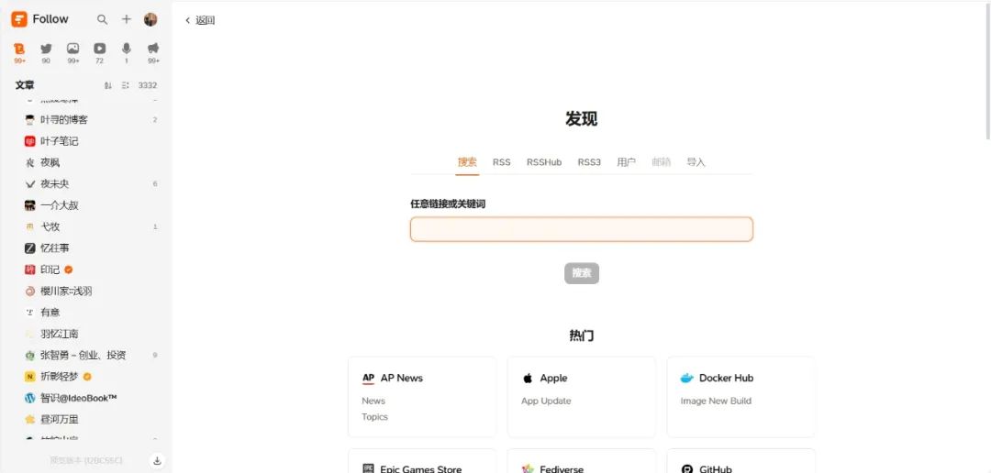Select the Notifications megaphone view icon

[153, 49]
